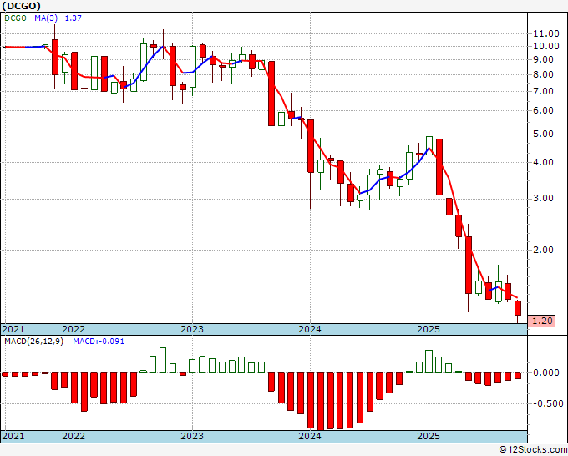Click the pink 1.20 current price tag
568x456 pixels.
point(541,321)
